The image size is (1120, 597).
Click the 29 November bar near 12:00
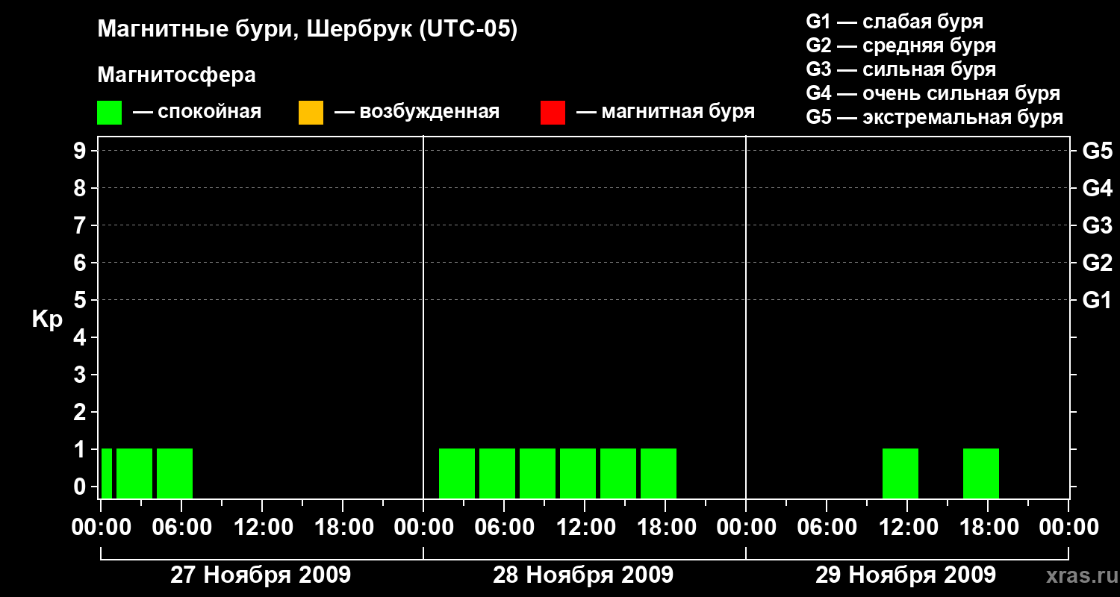pyautogui.click(x=900, y=473)
